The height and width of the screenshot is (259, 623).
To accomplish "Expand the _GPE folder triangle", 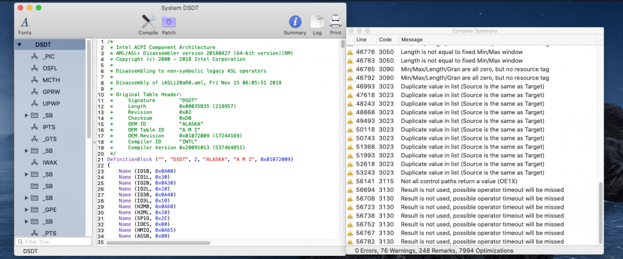I will (x=27, y=209).
